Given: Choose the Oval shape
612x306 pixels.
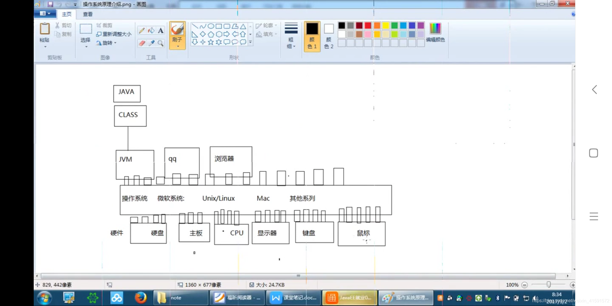Looking at the screenshot, I should point(211,26).
